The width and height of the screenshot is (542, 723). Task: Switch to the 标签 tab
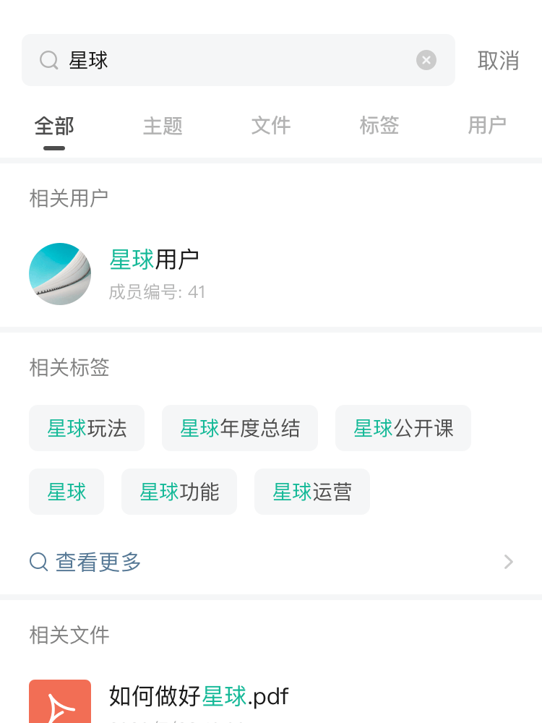[x=379, y=126]
